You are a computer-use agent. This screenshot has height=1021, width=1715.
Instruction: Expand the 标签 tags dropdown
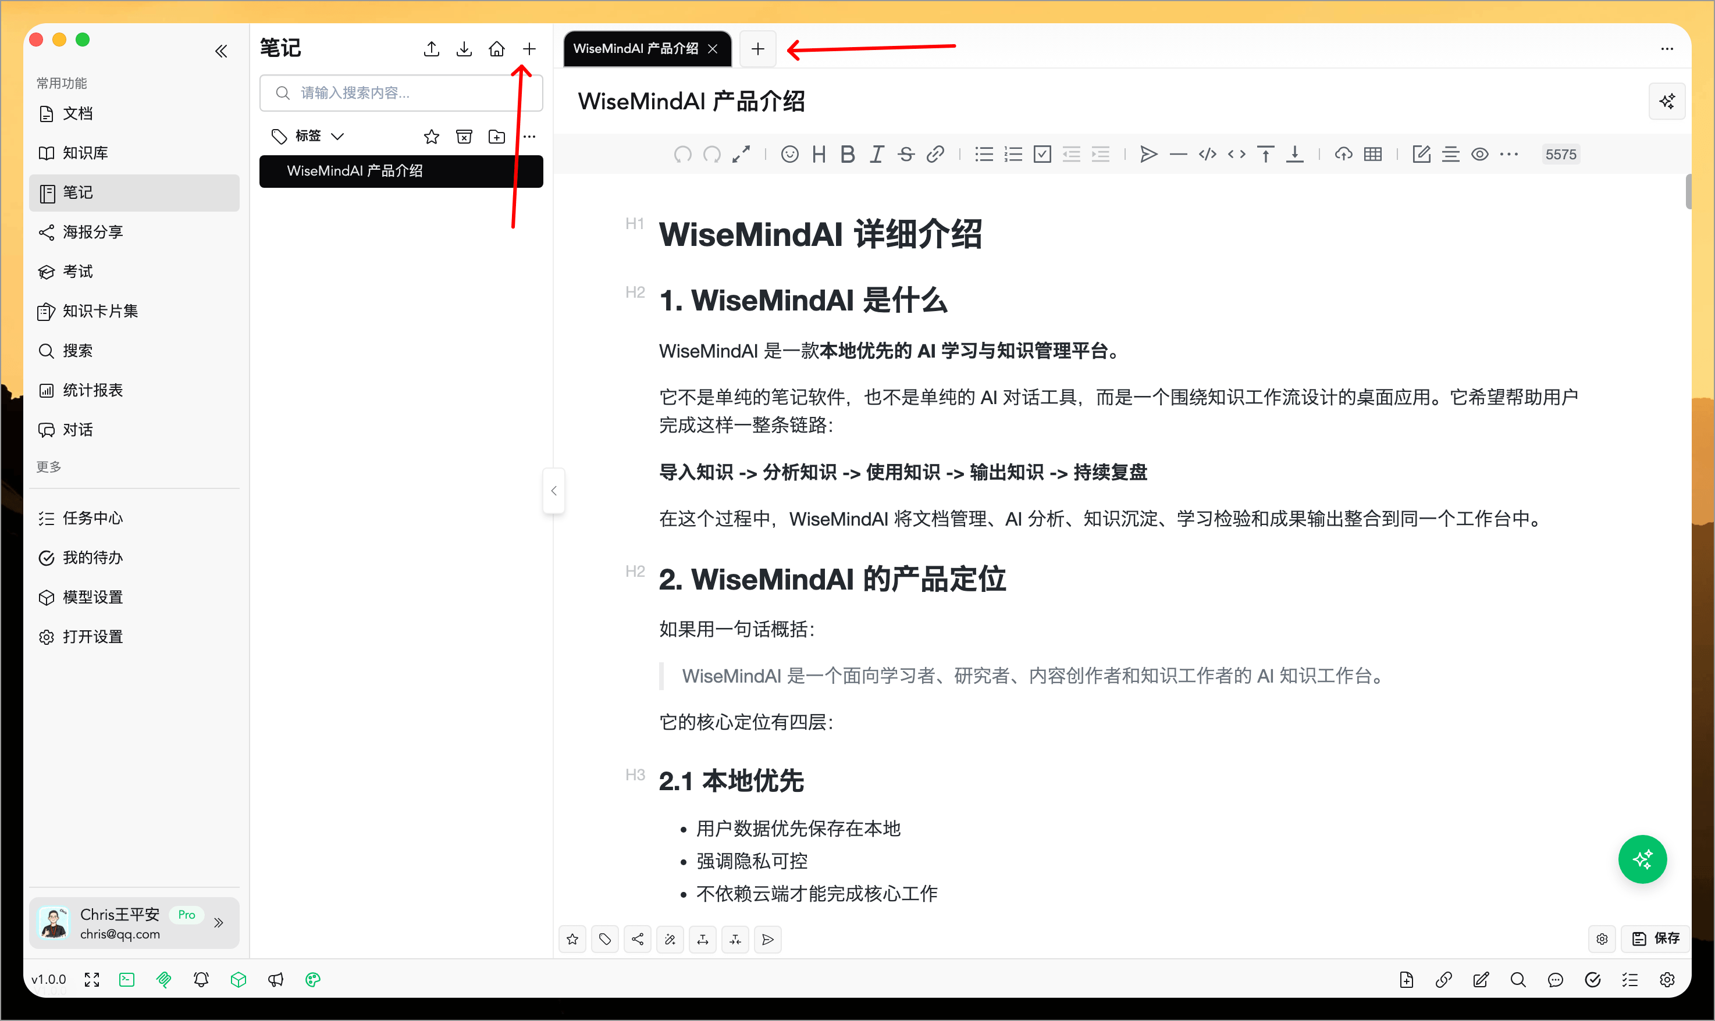tap(338, 135)
